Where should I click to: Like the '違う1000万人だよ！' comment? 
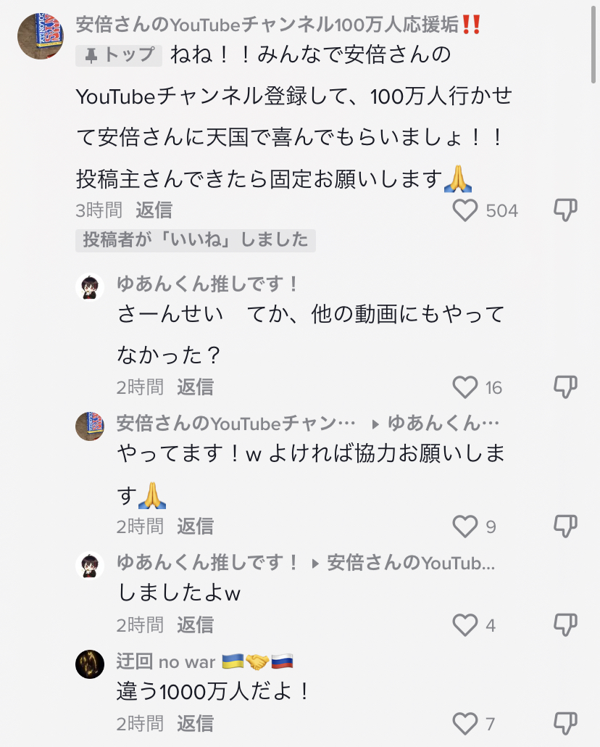click(x=465, y=724)
